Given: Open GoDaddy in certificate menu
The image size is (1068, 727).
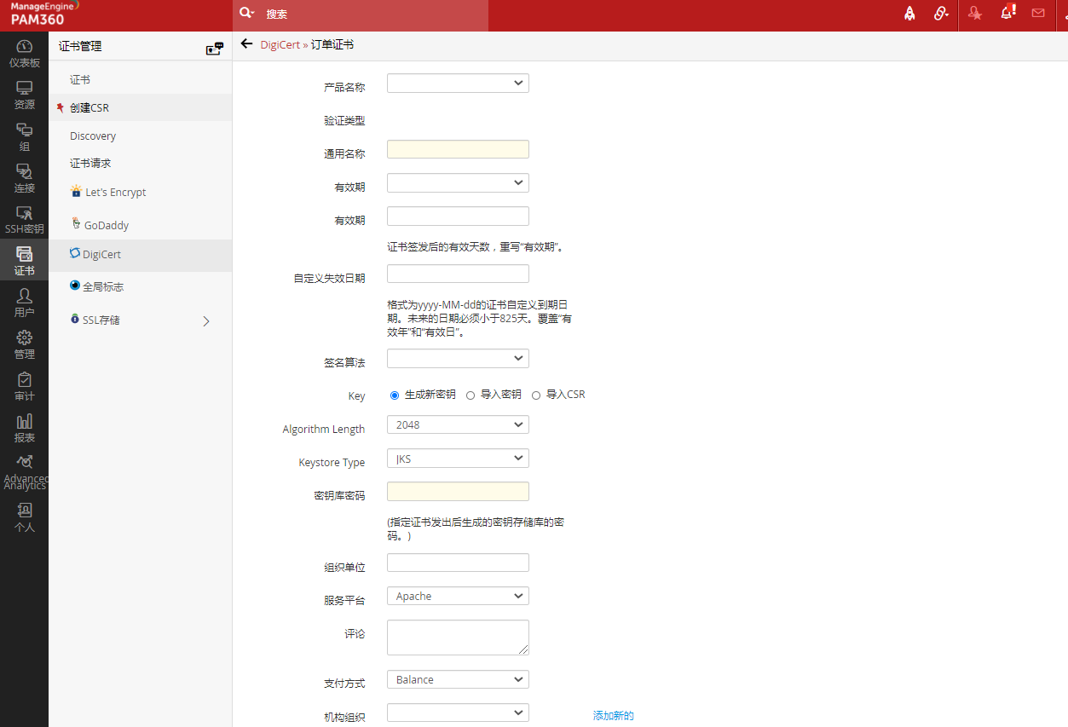Looking at the screenshot, I should [x=106, y=226].
